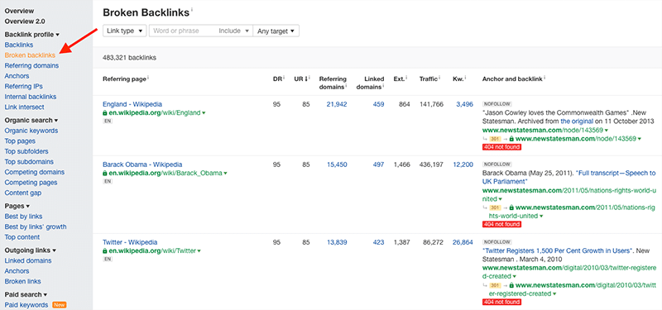Collapse the Outgoing links section
Screen dimensions: 662x310
click(x=30, y=250)
